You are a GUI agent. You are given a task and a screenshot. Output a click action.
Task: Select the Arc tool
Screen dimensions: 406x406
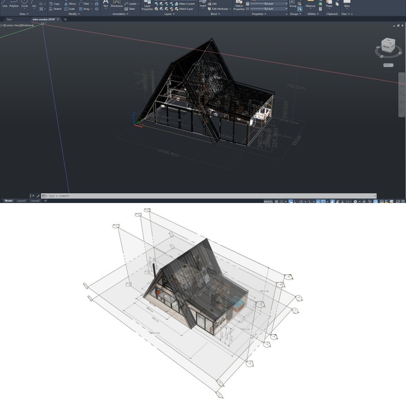click(x=34, y=4)
